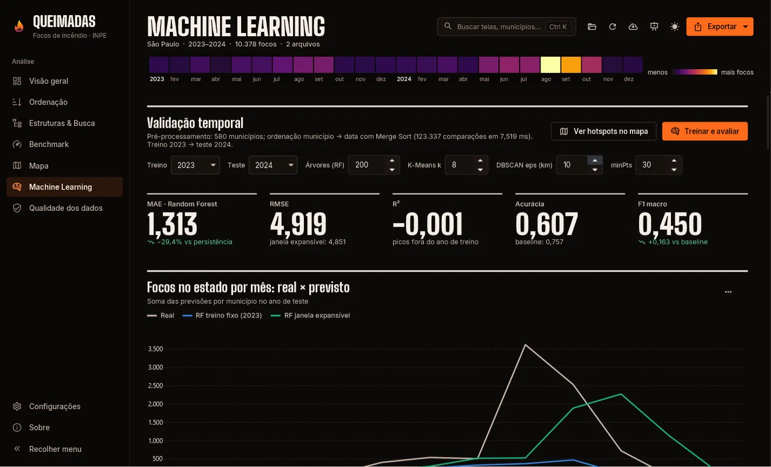This screenshot has width=771, height=467.
Task: Toggle RF treino fixo (2023) legend series
Action: tap(222, 316)
